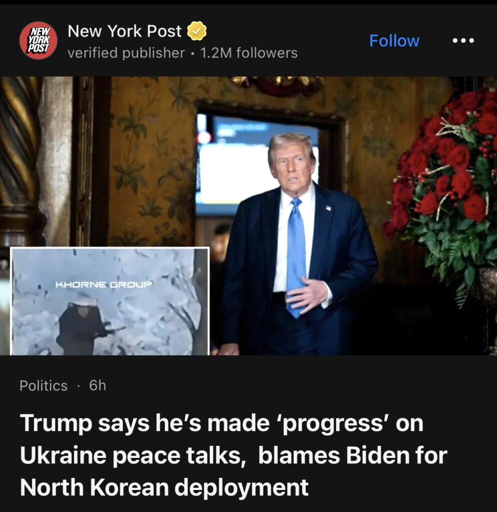
Task: Open the Trump Ukraine peace talks headline
Action: pyautogui.click(x=233, y=455)
